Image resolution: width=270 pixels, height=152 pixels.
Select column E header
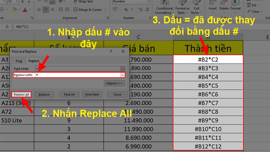pyautogui.click(x=256, y=37)
